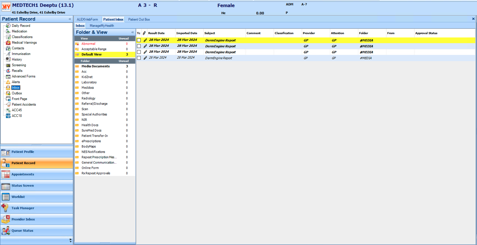This screenshot has height=245, width=477.
Task: Open the ManageMyHealth sub-tab
Action: [x=102, y=26]
